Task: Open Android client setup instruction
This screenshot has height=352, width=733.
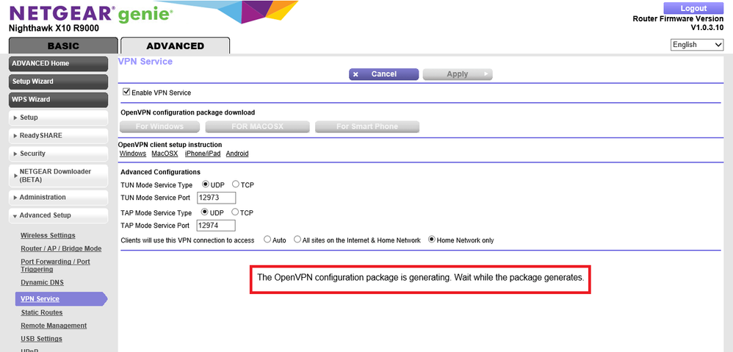Action: pyautogui.click(x=237, y=154)
